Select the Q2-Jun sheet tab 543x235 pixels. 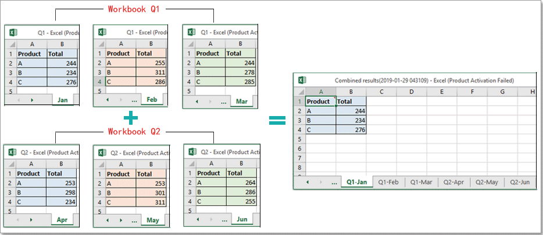tap(519, 182)
